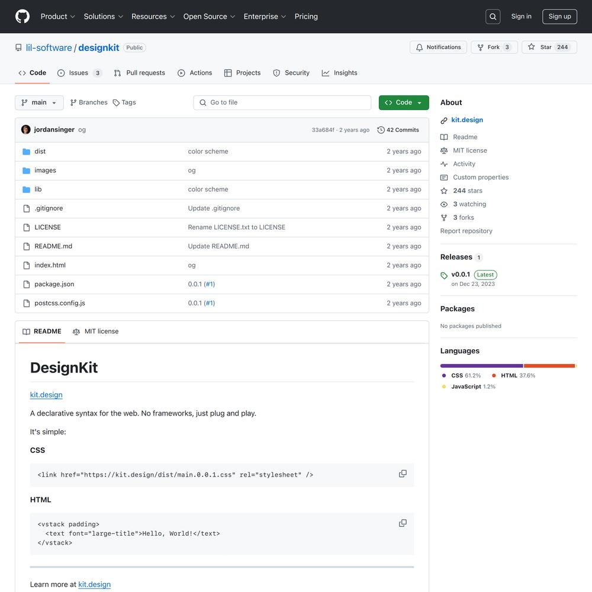Click the star icon beside 244 stars
The image size is (592, 592).
pos(444,191)
